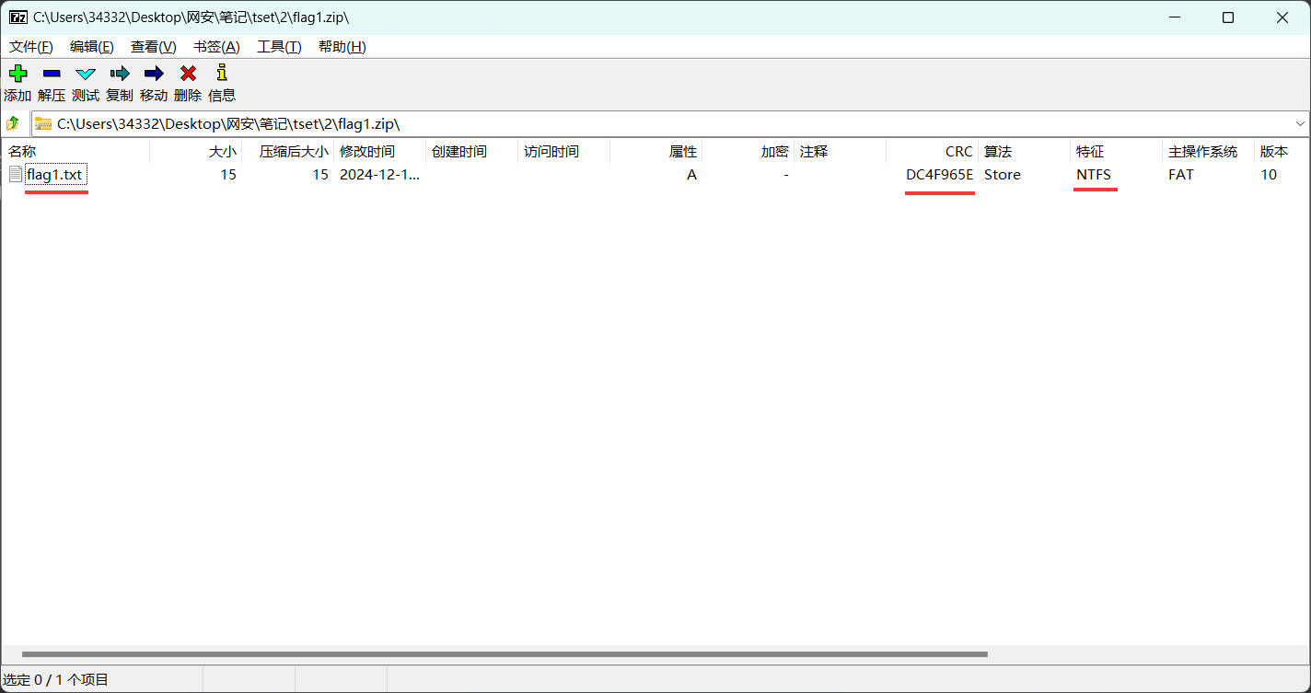Select the flag1.txt file entry
This screenshot has height=693, width=1311.
[x=54, y=175]
